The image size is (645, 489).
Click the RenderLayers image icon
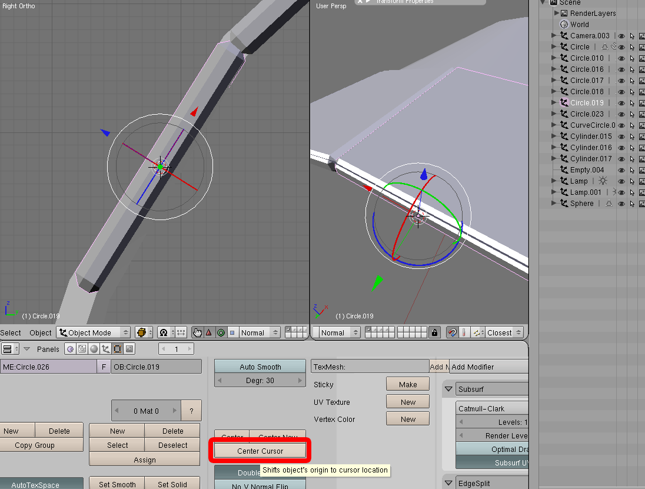[x=564, y=13]
